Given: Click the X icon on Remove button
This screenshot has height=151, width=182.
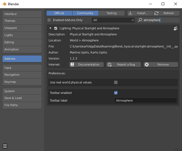Looking at the screenshot, I should [x=147, y=65].
